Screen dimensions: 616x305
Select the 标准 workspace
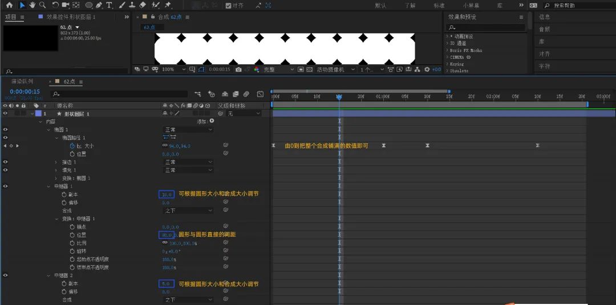click(439, 6)
